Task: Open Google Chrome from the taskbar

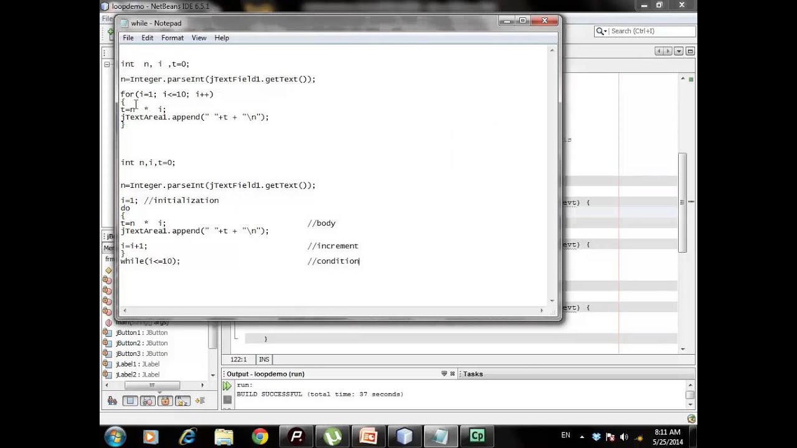Action: pos(260,437)
